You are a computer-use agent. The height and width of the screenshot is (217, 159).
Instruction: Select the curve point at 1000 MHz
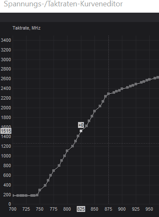65,156
